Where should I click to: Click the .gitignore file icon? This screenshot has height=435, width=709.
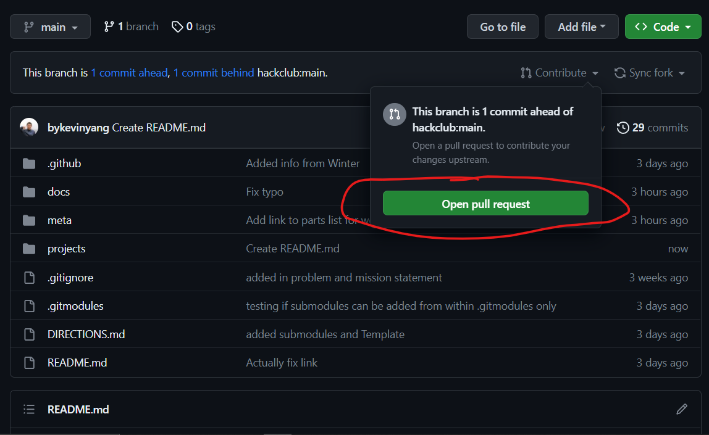[x=30, y=278]
